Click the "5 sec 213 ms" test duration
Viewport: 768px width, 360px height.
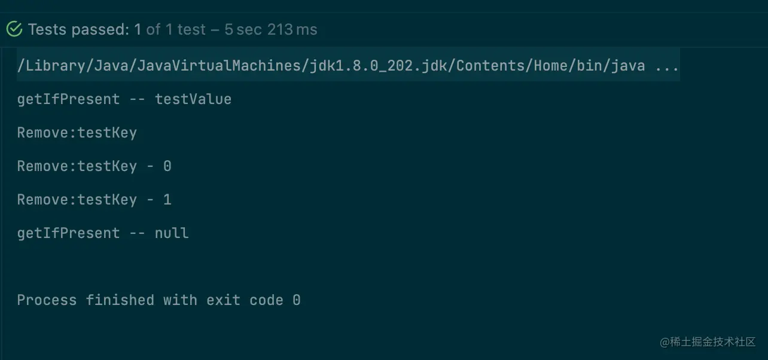271,29
